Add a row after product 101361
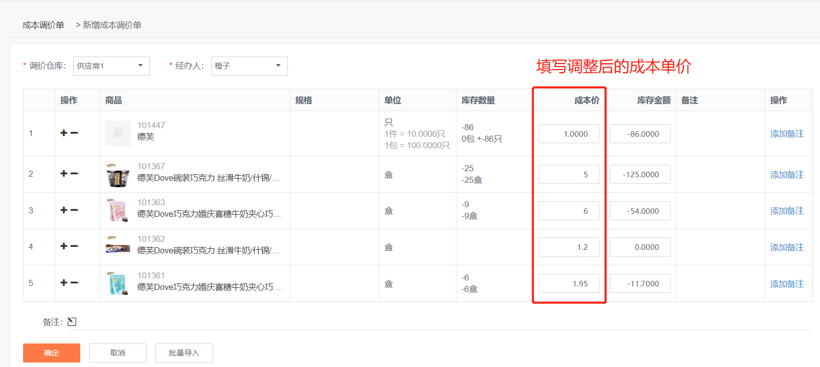The image size is (820, 367). 64,283
